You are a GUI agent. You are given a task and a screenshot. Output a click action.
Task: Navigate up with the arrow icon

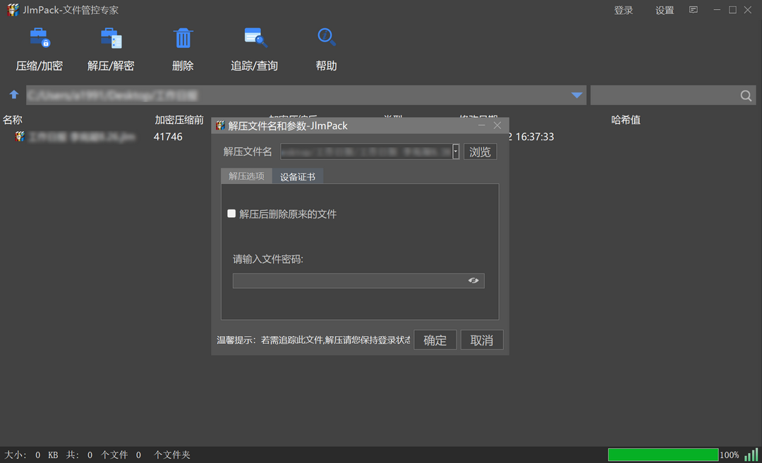click(x=14, y=94)
